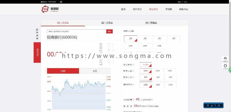Screen dimensions: 231x112
Task: Click the 股易配 logo icon
Action: tap(45, 9)
